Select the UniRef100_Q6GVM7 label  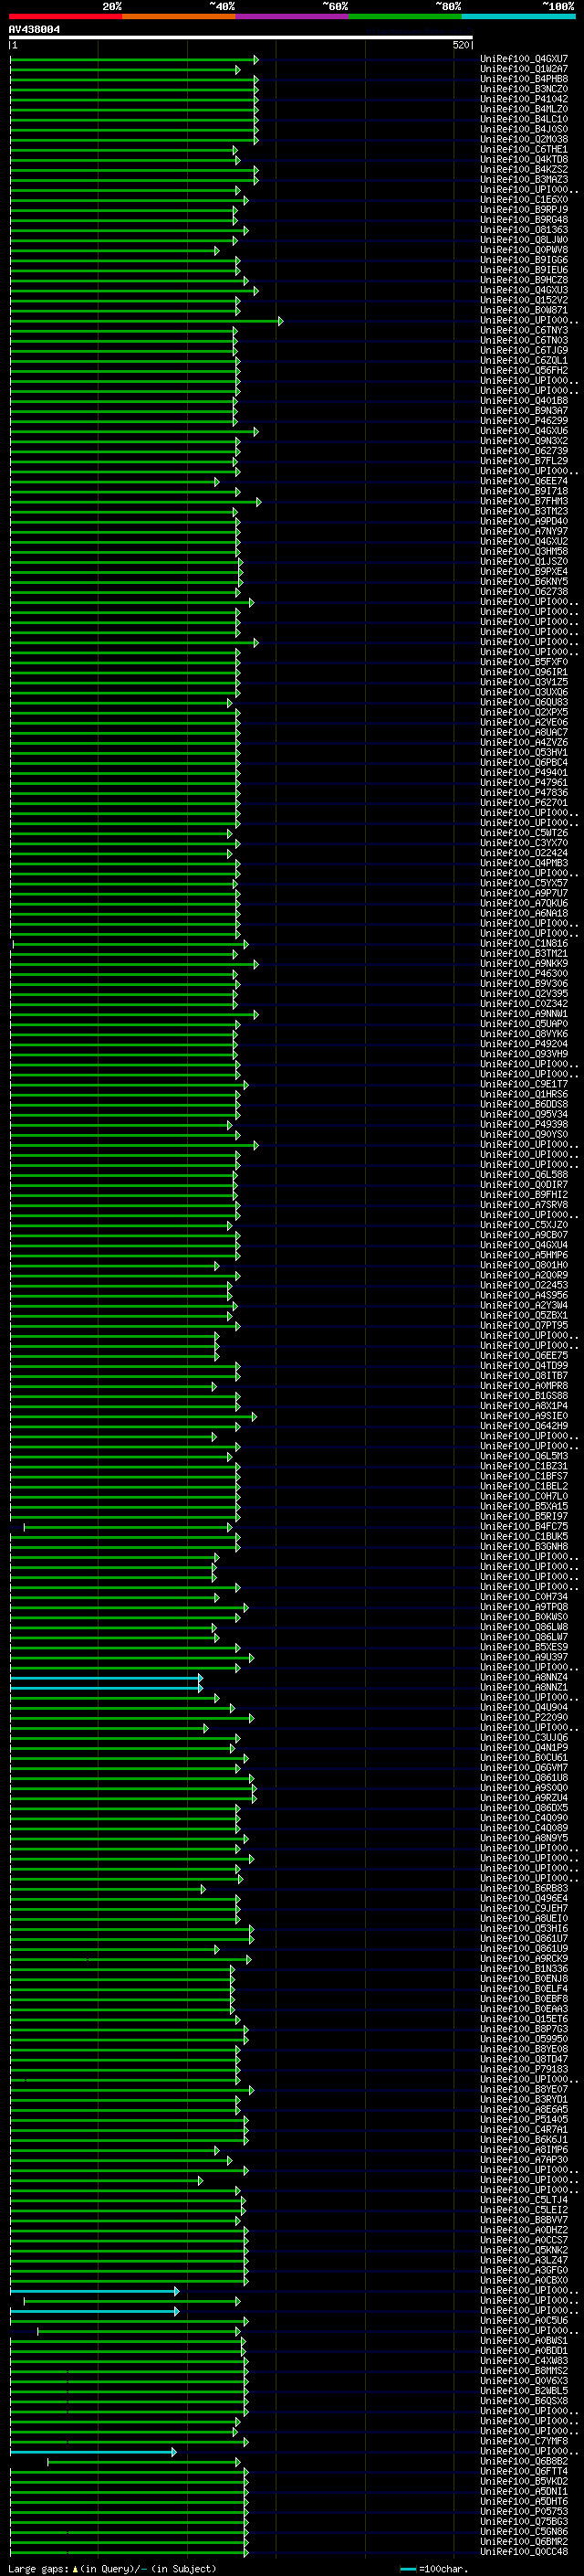point(524,1767)
